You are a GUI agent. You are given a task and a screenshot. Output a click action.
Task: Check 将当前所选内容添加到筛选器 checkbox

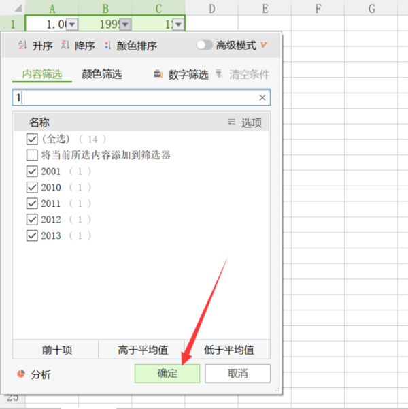point(32,155)
